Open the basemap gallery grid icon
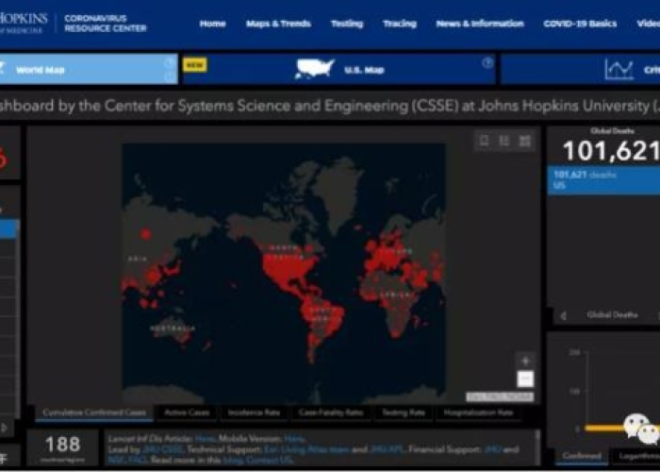Viewport: 660px width, 472px height. pos(525,141)
